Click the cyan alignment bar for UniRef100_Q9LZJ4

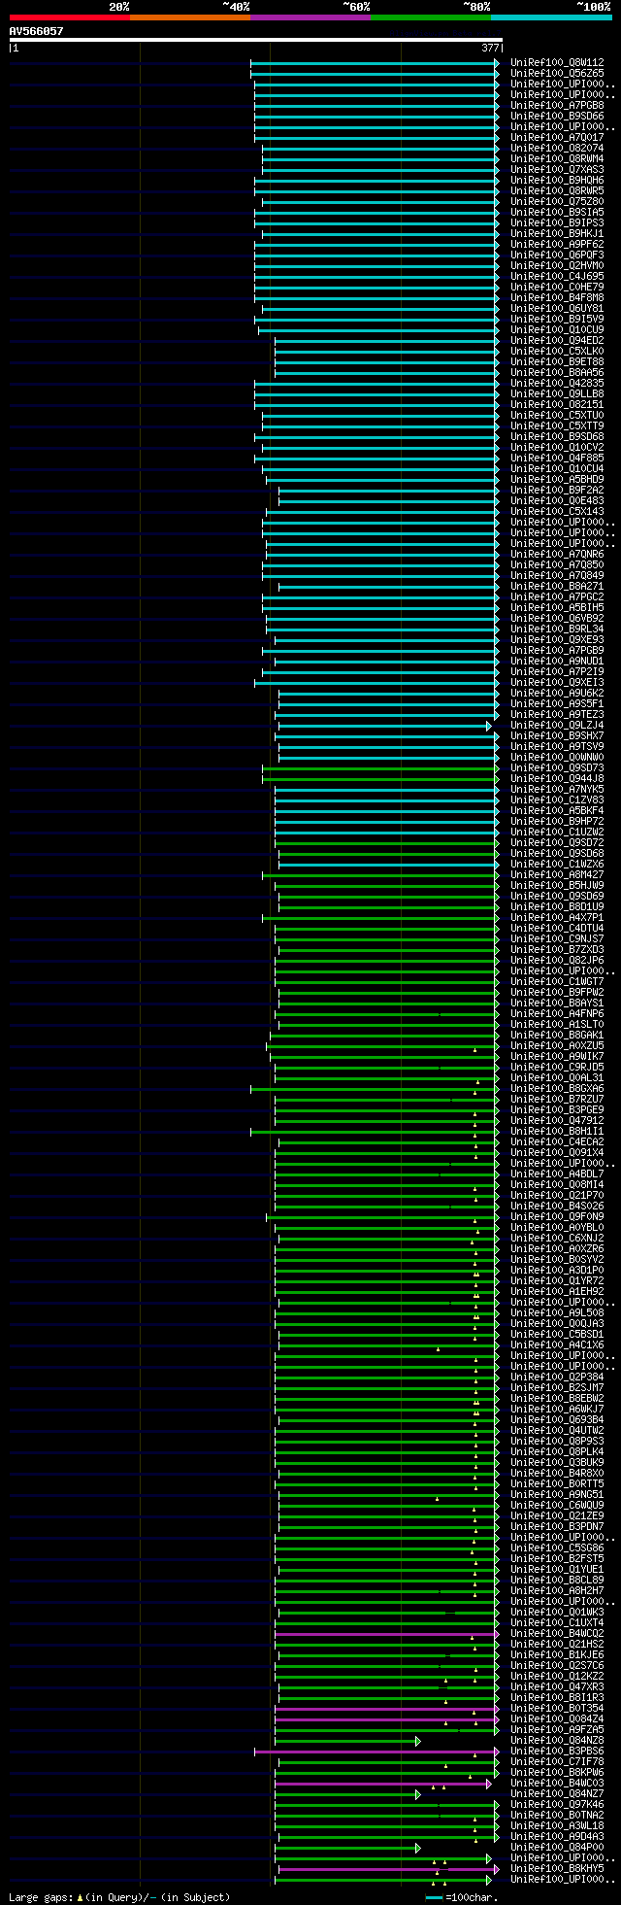(x=385, y=726)
